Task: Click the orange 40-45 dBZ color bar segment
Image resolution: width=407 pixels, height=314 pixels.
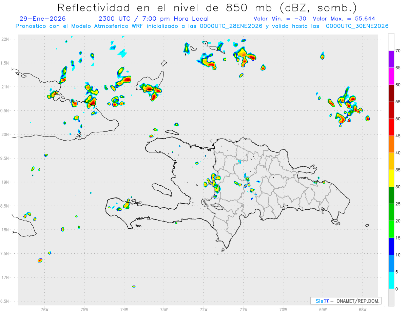Action: tap(391, 144)
